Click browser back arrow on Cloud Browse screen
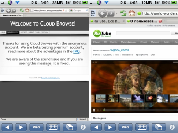178x133 pixels. pyautogui.click(x=8, y=11)
